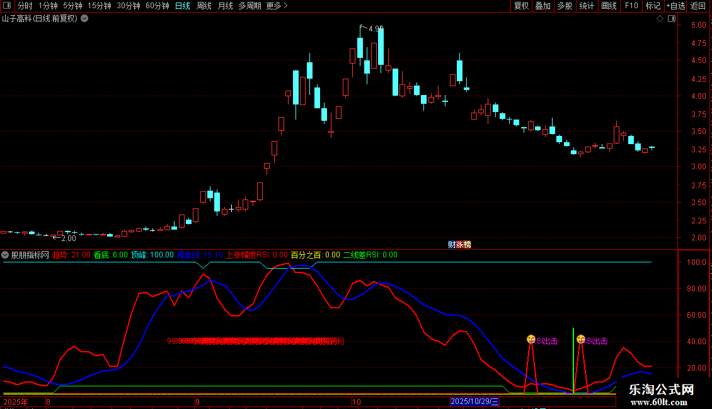Click the second RSI出击 smiley marker
The image size is (712, 409).
[x=581, y=339]
